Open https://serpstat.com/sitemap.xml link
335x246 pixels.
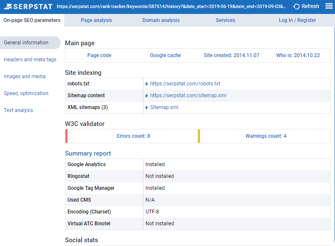coord(188,96)
